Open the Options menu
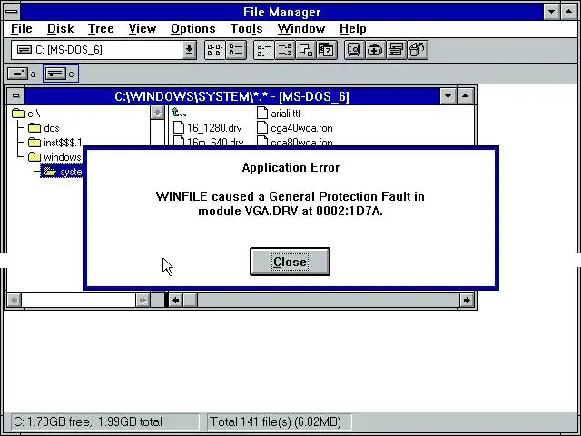 click(x=193, y=28)
